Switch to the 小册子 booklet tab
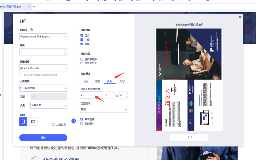Image resolution: width=256 pixels, height=160 pixels. [x=121, y=81]
